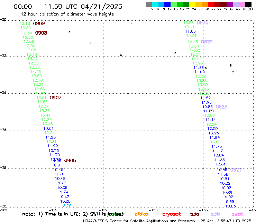This screenshot has height=224, width=256.
Task: Click the subtitle 12 hour collection text
Action: pos(67,14)
